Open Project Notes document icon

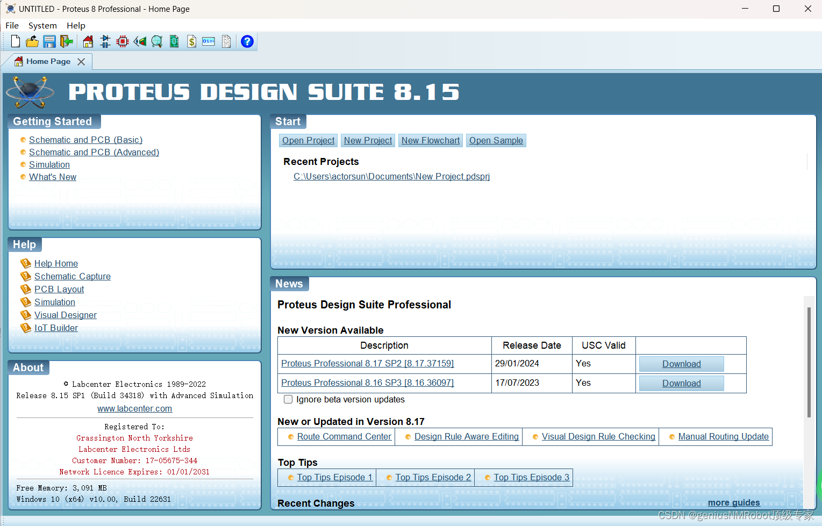[x=226, y=41]
